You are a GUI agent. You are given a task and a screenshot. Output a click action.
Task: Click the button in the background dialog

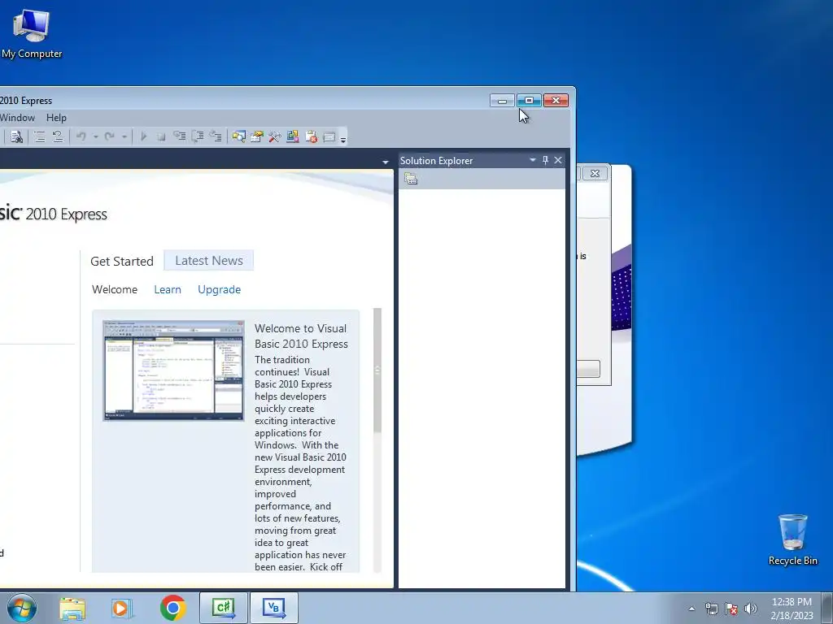click(589, 369)
